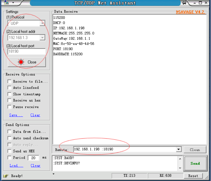This screenshot has width=211, height=181.
Task: Enable Receive to file option
Action: [x=10, y=81]
